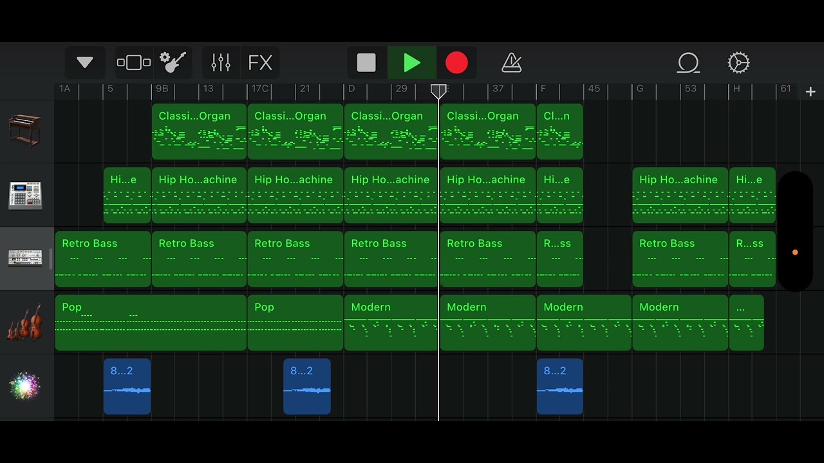Open the browser dropdown triangle button

pyautogui.click(x=85, y=63)
